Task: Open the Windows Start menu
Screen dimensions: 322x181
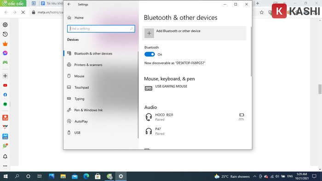Action: (6, 176)
